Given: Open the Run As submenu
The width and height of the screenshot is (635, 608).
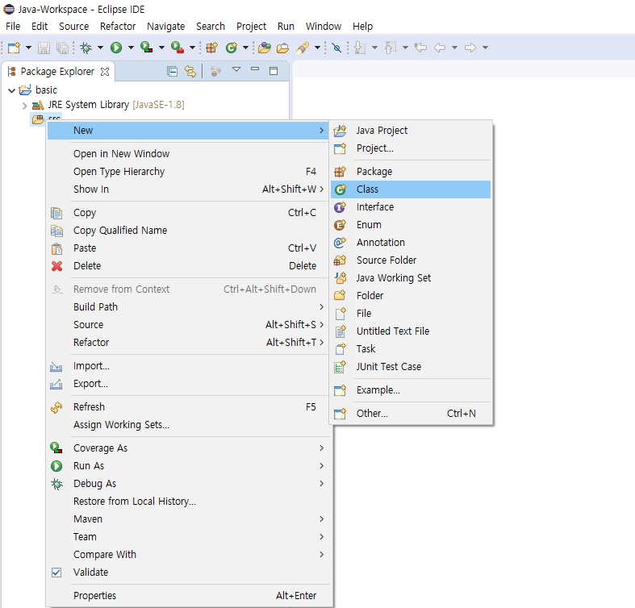Looking at the screenshot, I should pyautogui.click(x=188, y=466).
